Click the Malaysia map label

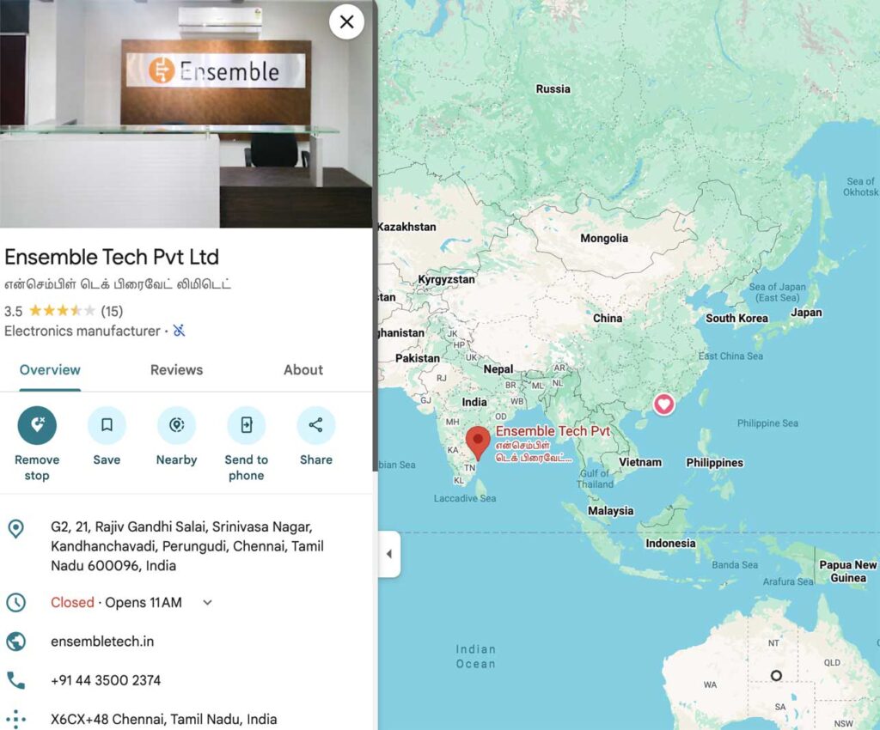point(611,511)
